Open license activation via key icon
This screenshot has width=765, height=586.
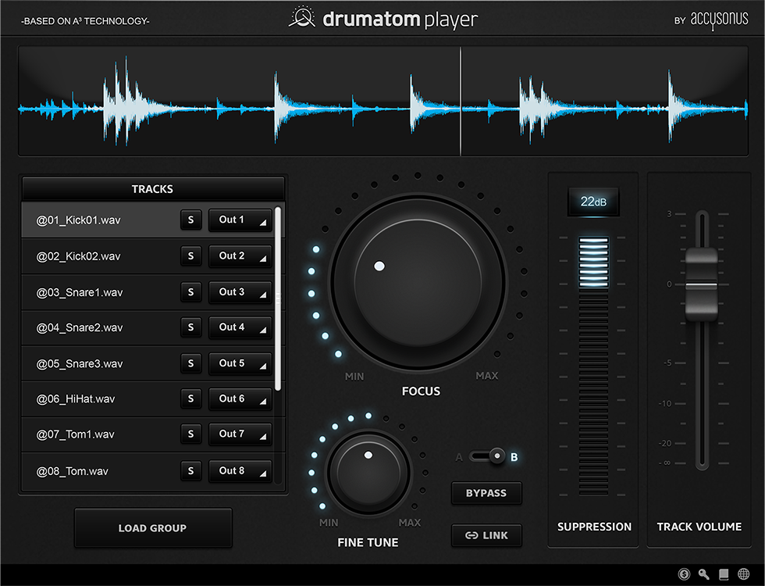[703, 574]
